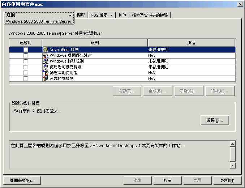
Task: Click the 已啟用 column header
Action: click(26, 43)
